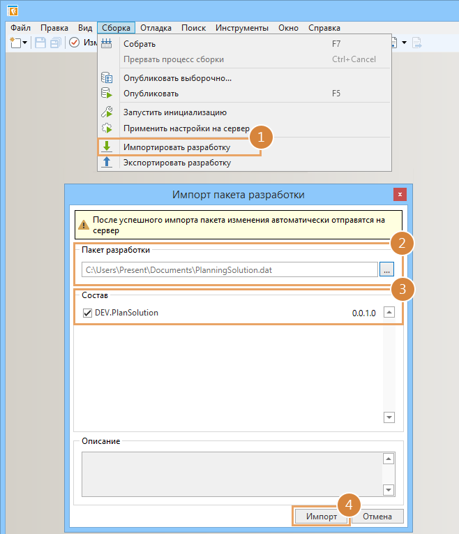Click the wrench icon for Запустить инициализацию
This screenshot has height=534, width=459.
coord(107,112)
